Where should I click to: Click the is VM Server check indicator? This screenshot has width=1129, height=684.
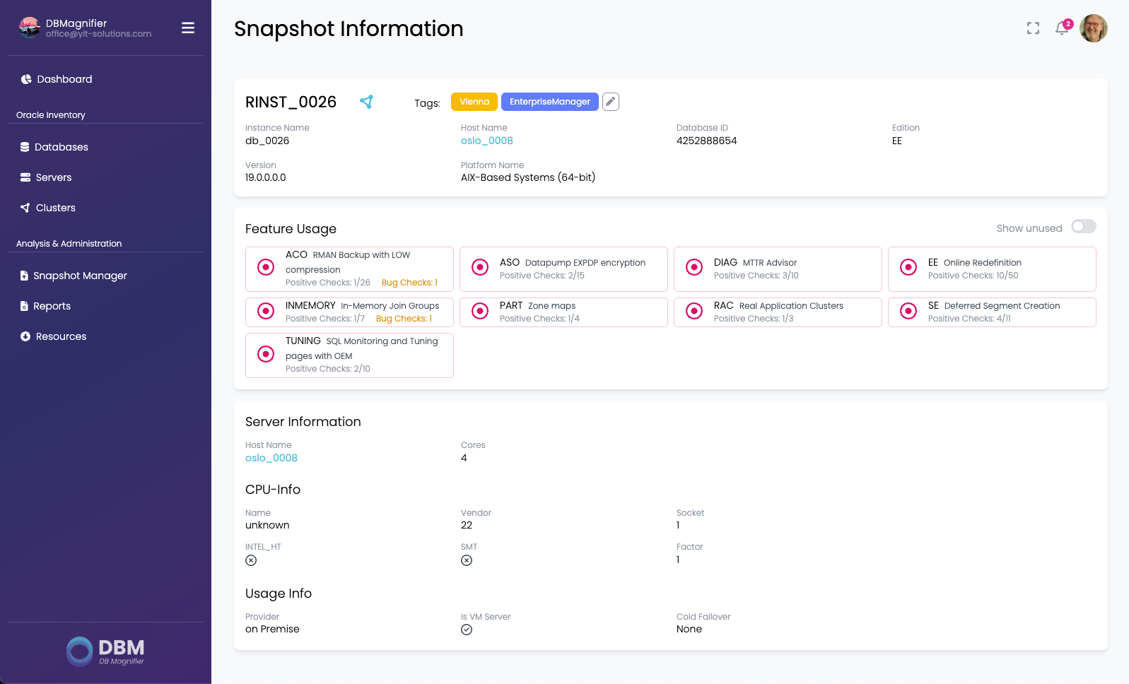pos(467,630)
